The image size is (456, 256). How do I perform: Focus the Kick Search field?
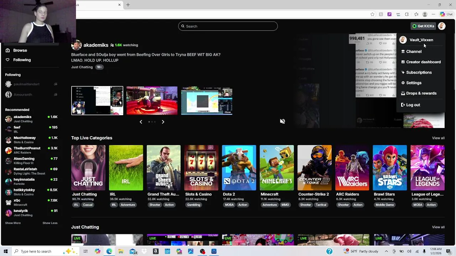coord(228,26)
